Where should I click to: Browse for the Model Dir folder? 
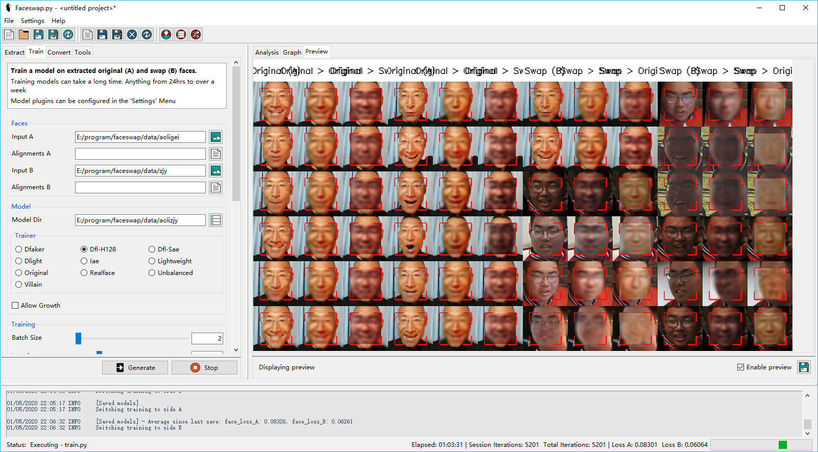216,220
